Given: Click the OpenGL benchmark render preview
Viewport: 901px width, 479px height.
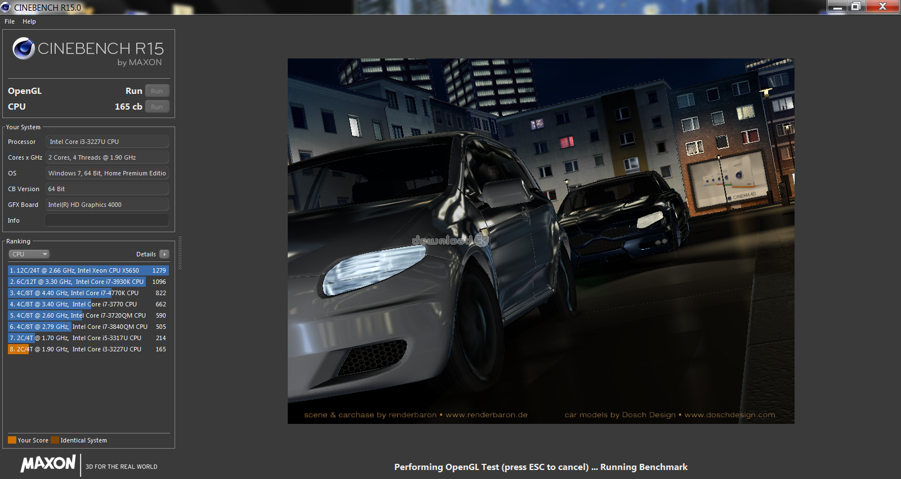Looking at the screenshot, I should [x=541, y=241].
